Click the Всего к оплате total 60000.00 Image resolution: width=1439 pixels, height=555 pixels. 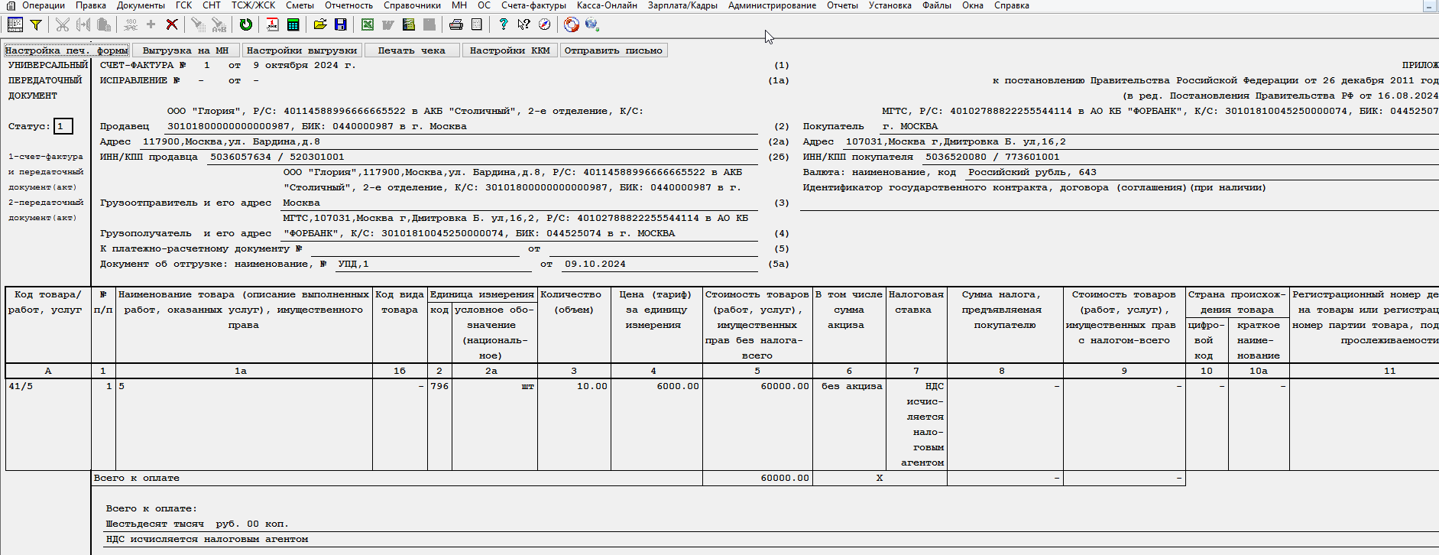[757, 478]
